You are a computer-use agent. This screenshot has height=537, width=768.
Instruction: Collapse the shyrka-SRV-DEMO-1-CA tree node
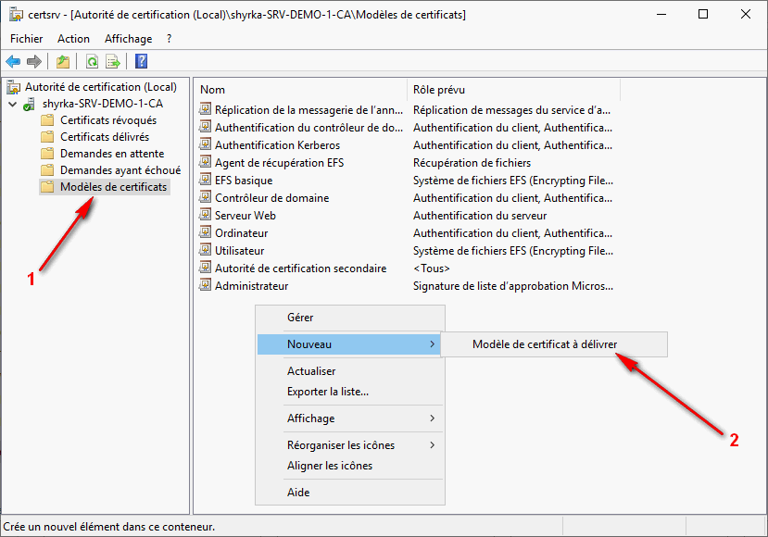(12, 104)
